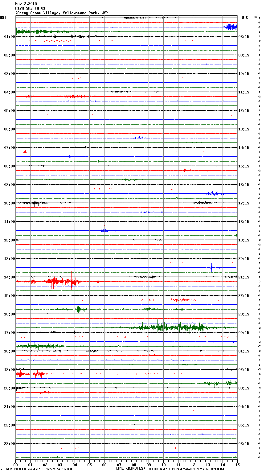Viewport: 262px width, 473px height.
Task: Click the '22:15' UTC time label
Action: click(x=244, y=296)
